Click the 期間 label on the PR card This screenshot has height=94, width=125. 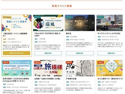click(4, 42)
